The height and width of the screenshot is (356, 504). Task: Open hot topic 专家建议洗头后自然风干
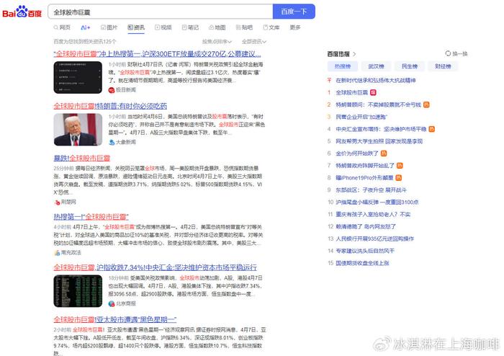pyautogui.click(x=365, y=251)
